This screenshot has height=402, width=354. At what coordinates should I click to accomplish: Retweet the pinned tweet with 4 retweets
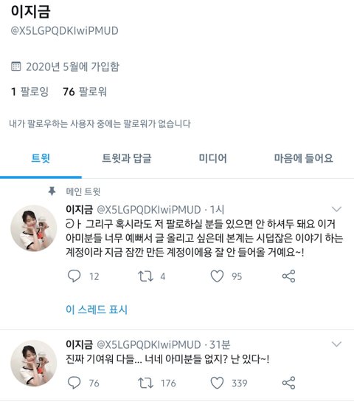(145, 276)
